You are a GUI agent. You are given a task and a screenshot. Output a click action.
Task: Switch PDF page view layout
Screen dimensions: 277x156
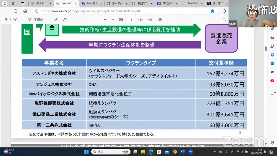pos(160,19)
